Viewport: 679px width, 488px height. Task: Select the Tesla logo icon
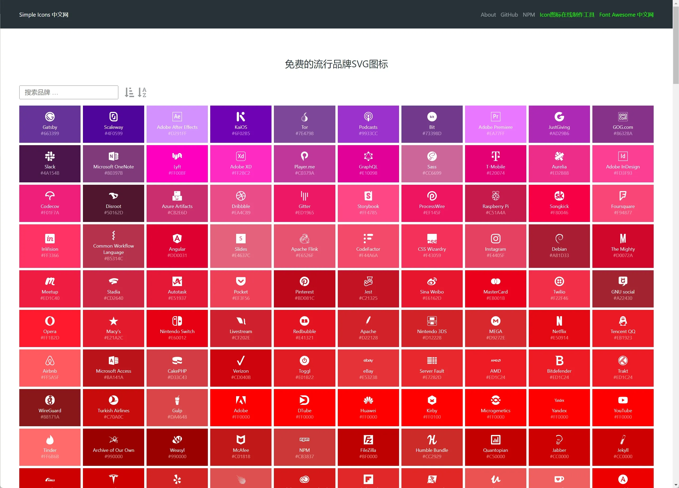pos(114,479)
